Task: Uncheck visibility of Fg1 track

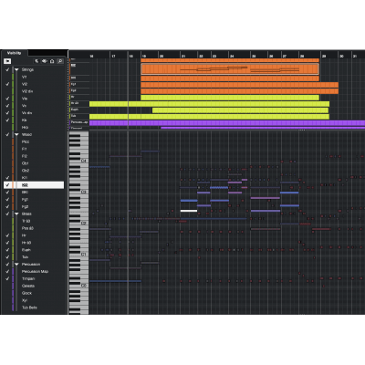Action: [7, 199]
